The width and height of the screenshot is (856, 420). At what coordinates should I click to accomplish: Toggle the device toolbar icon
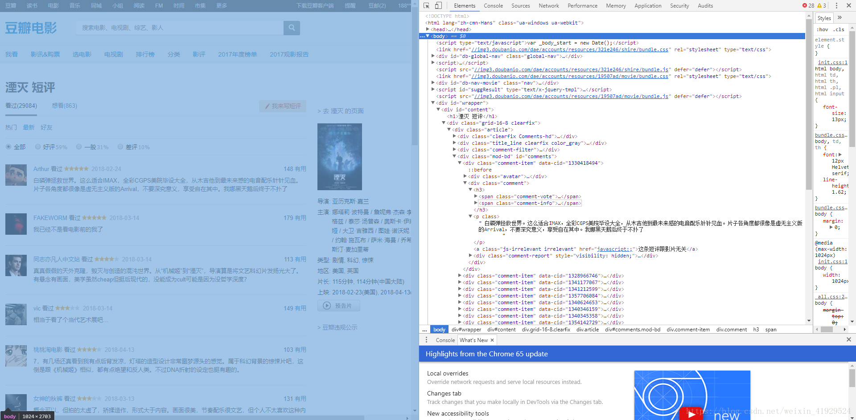point(438,5)
